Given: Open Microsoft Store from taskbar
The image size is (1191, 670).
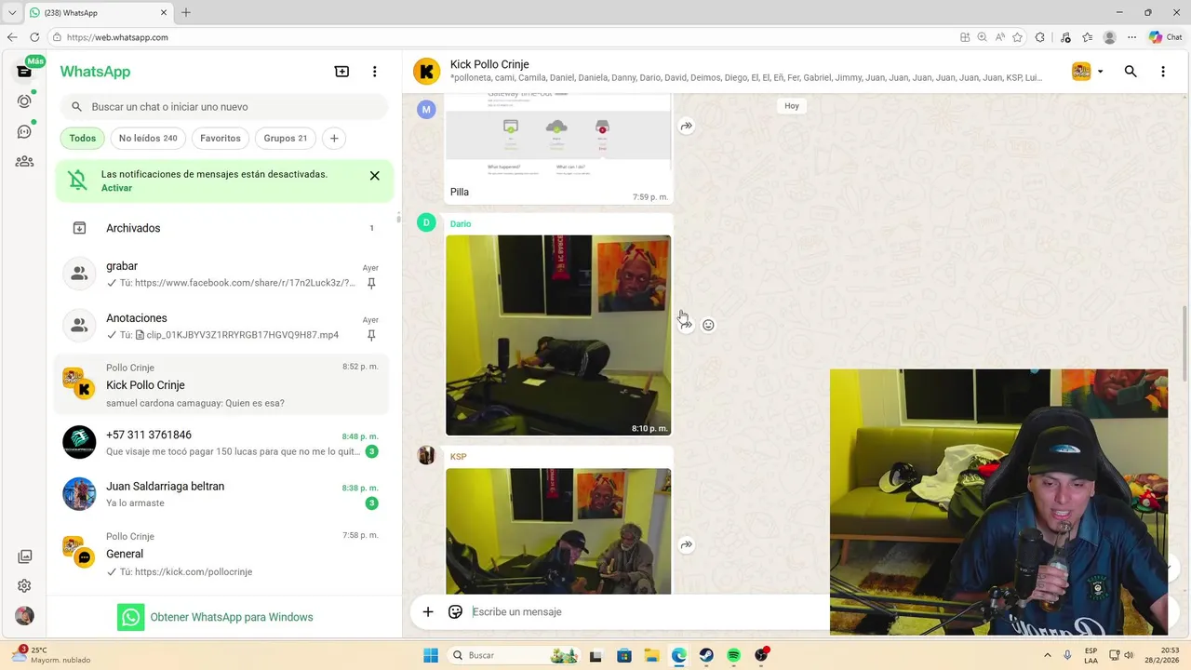Looking at the screenshot, I should [624, 655].
